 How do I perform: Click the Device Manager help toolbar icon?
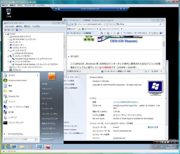[17, 30]
